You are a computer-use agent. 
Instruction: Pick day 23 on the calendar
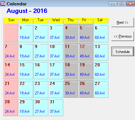pyautogui.click(x=41, y=89)
